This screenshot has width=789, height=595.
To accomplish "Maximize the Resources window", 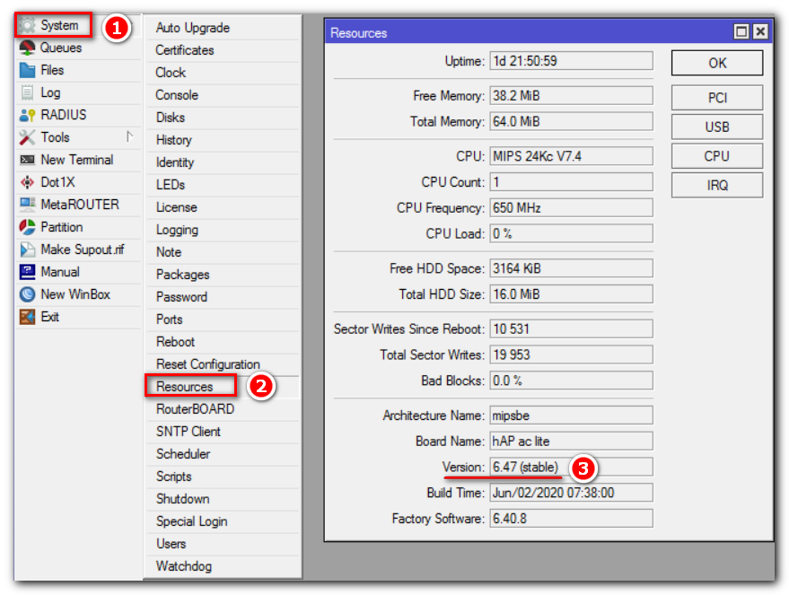I will [741, 32].
